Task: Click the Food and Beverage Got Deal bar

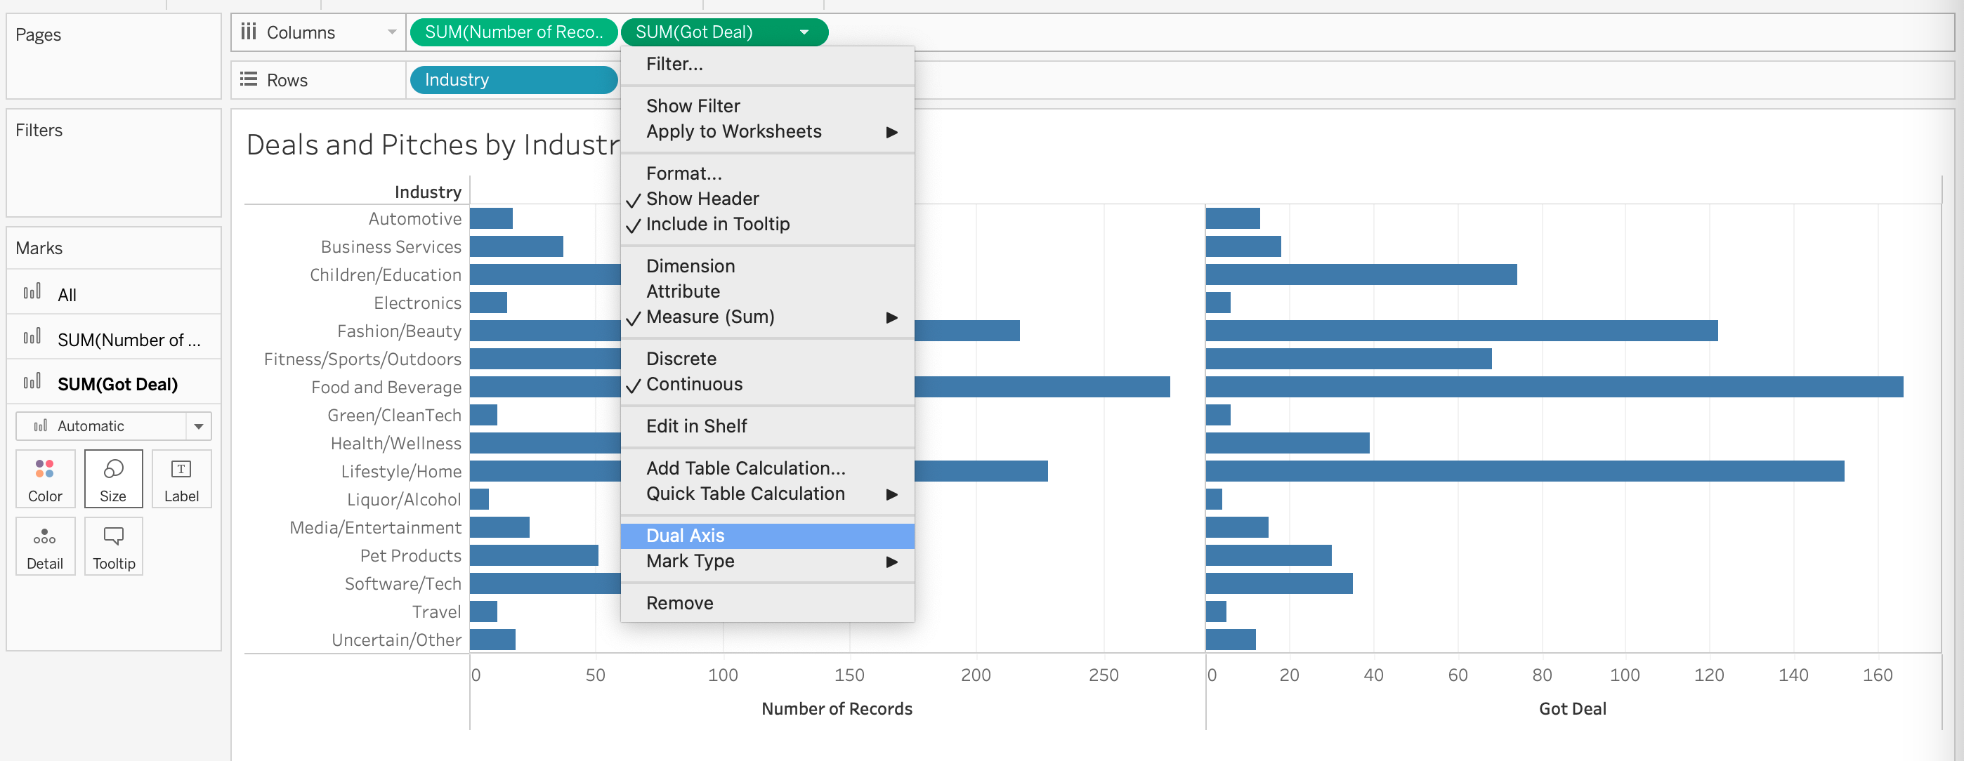Action: click(x=1553, y=387)
